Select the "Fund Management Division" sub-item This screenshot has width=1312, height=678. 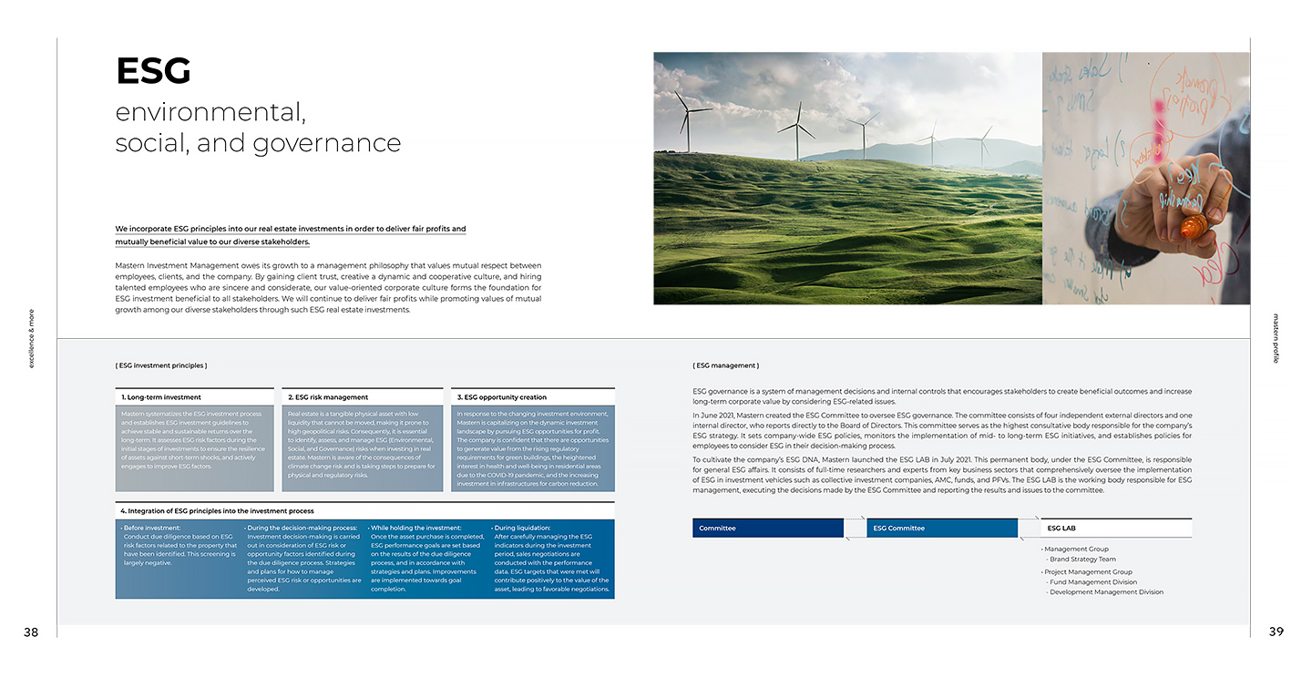click(x=1092, y=582)
